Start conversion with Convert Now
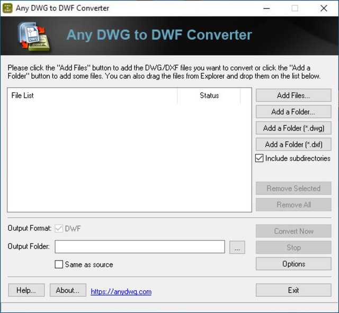The width and height of the screenshot is (339, 313). pyautogui.click(x=293, y=231)
